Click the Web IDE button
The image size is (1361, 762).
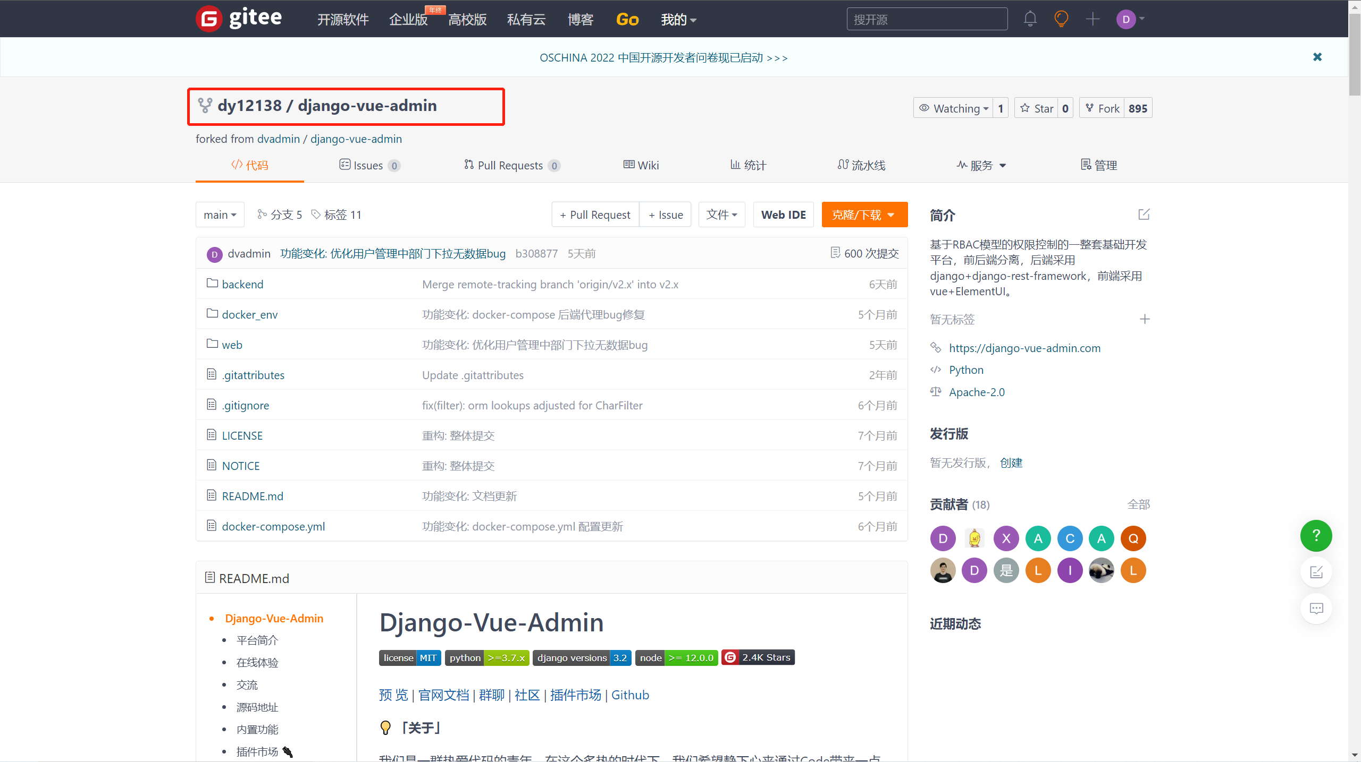point(783,215)
